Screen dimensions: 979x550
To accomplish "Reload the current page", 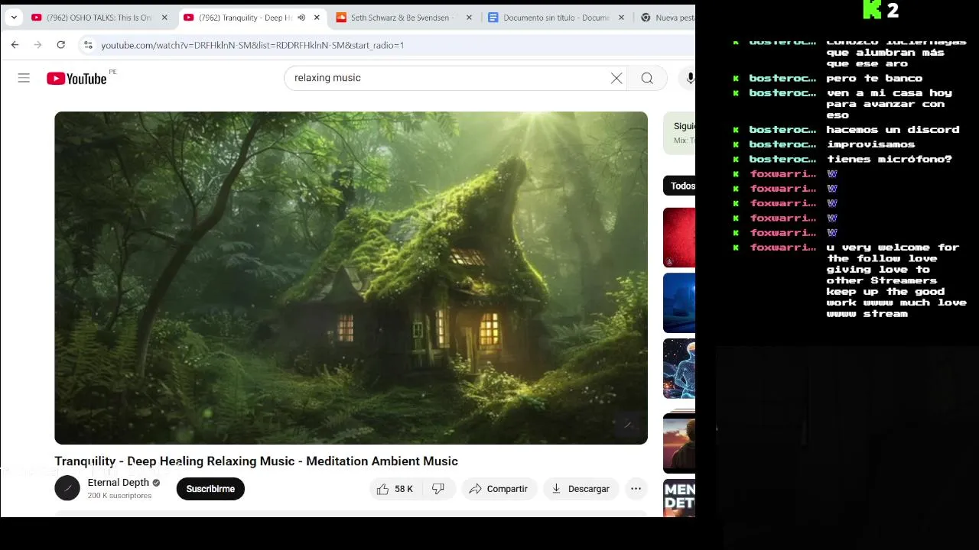I will pyautogui.click(x=61, y=45).
